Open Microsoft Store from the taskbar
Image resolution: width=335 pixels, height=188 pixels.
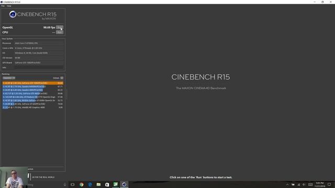(x=107, y=184)
